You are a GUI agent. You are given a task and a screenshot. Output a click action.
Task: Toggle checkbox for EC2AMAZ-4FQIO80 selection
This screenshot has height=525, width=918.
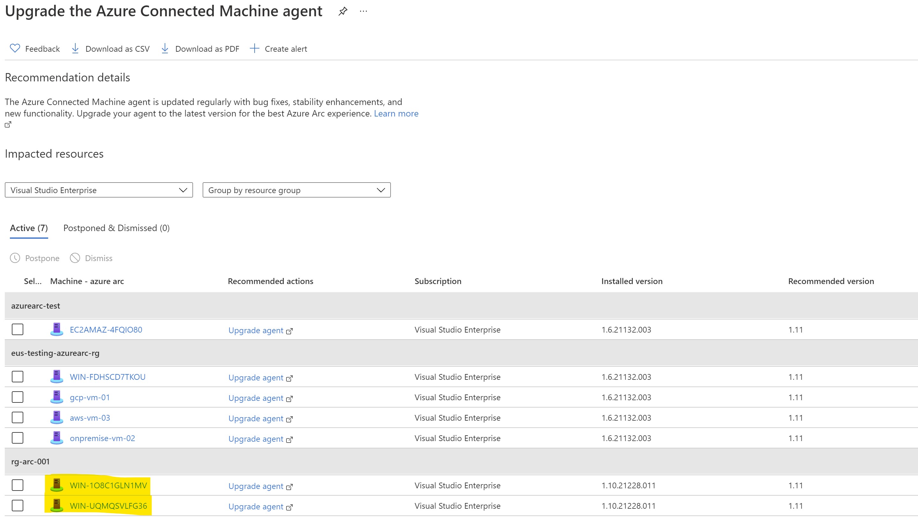[x=18, y=329]
